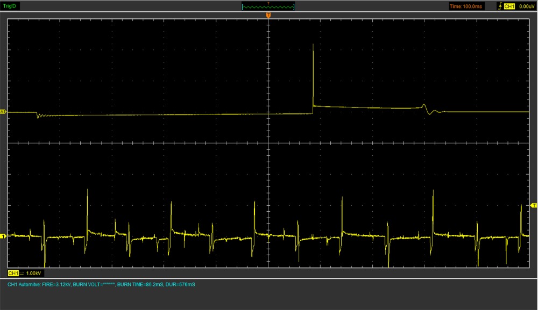Click the rising edge trigger icon

[501, 6]
